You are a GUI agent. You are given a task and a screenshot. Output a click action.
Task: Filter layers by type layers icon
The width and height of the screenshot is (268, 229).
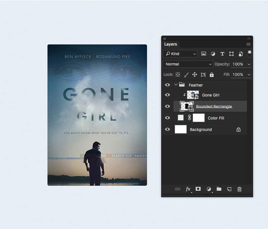click(x=222, y=54)
